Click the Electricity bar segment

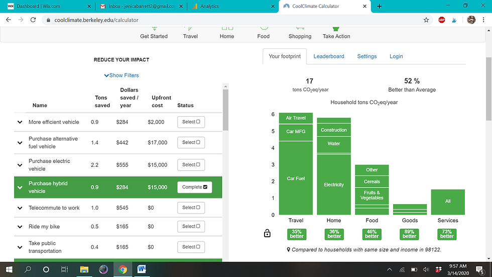334,184
